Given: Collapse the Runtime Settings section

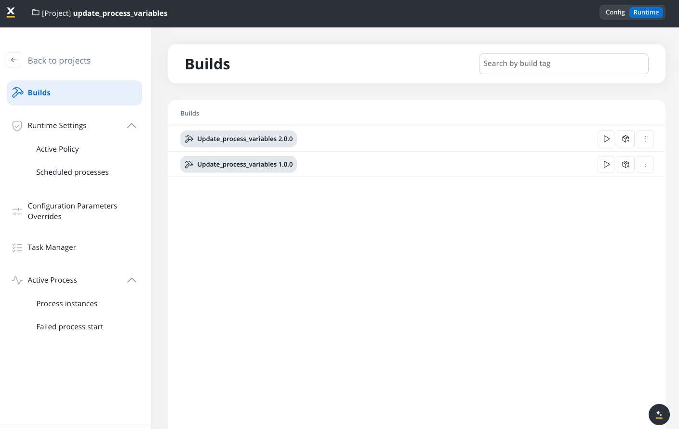Looking at the screenshot, I should click(x=132, y=126).
